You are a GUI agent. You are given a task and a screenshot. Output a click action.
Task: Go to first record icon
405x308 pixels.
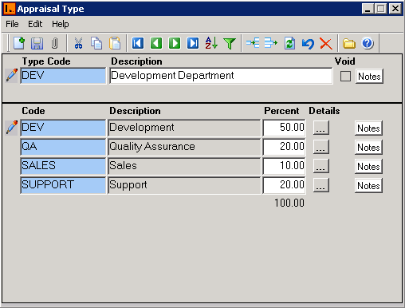tap(138, 43)
